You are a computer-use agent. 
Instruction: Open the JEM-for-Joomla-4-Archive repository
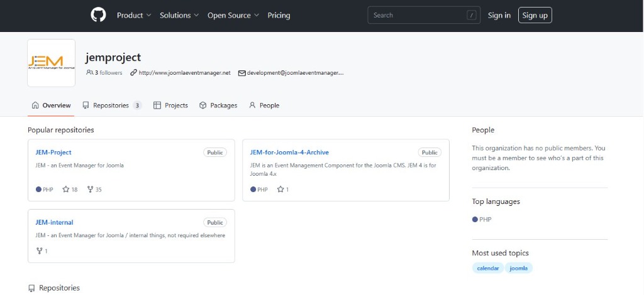(289, 153)
